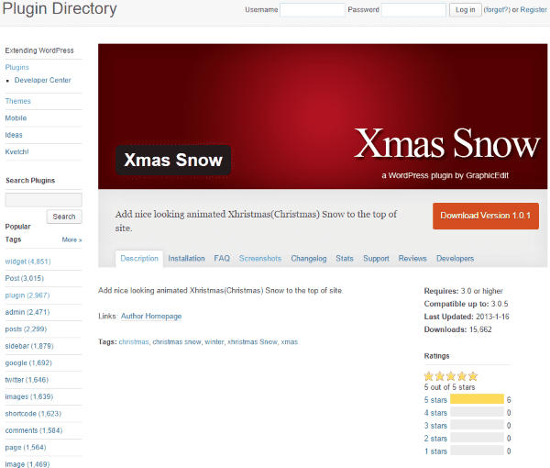
Task: Go to Themes in sidebar
Action: click(x=18, y=101)
